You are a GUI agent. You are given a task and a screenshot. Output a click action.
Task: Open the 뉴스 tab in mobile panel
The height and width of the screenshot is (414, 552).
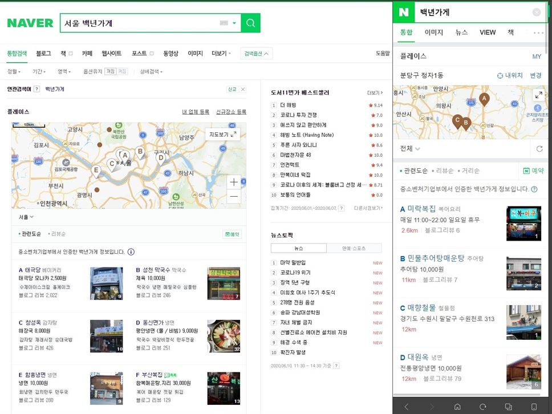[461, 33]
